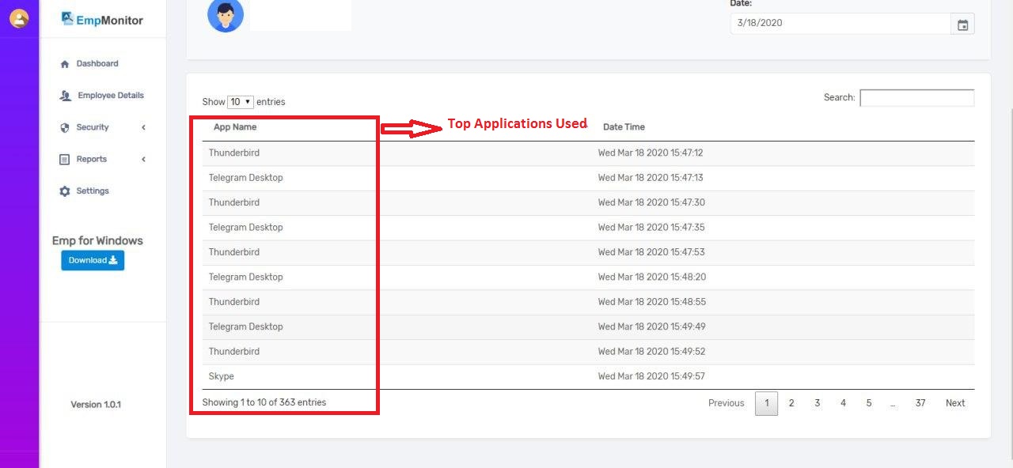Image resolution: width=1013 pixels, height=468 pixels.
Task: Click the user avatar icon in purple sidebar
Action: tap(19, 18)
